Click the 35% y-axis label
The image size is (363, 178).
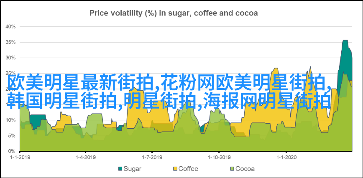point(10,42)
